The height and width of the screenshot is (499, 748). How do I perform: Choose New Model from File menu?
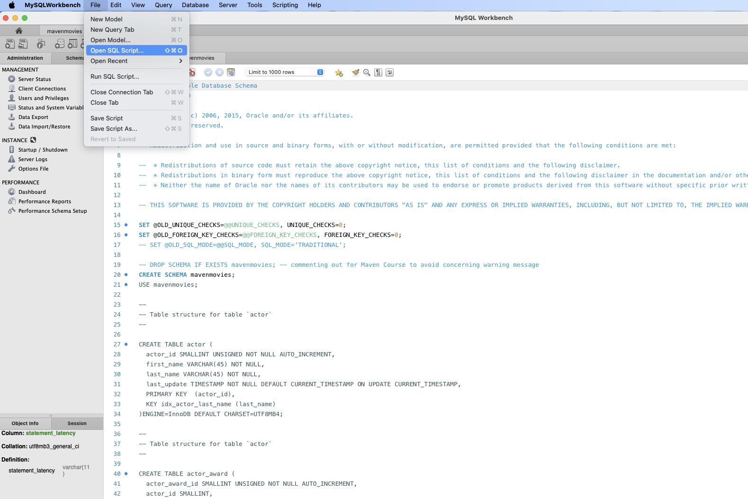(136, 19)
